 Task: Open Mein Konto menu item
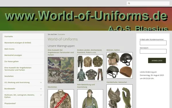coord(9,49)
